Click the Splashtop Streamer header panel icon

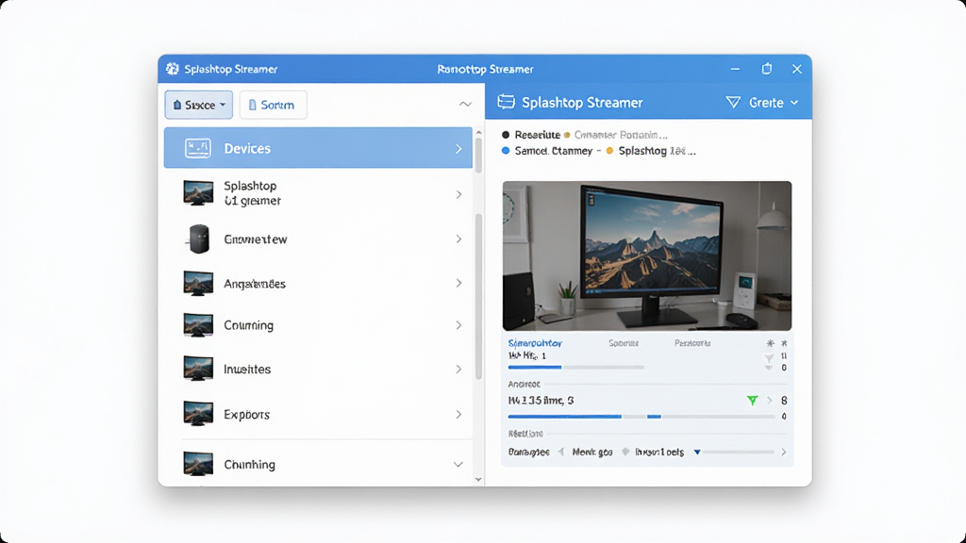506,102
